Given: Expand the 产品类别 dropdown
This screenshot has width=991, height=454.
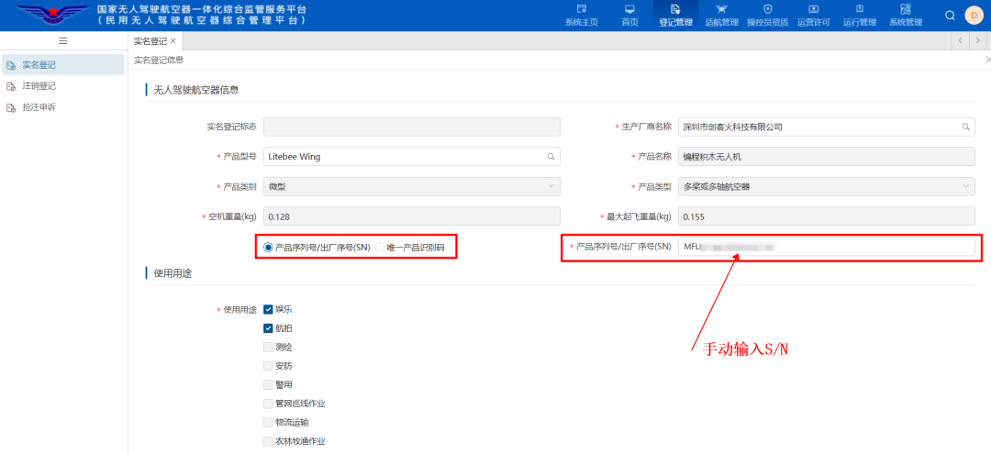Looking at the screenshot, I should 551,187.
